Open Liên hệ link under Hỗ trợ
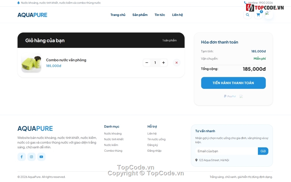The image size is (291, 182). pyautogui.click(x=152, y=134)
